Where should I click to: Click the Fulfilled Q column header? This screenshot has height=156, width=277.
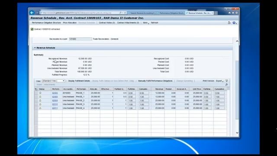tap(120, 89)
